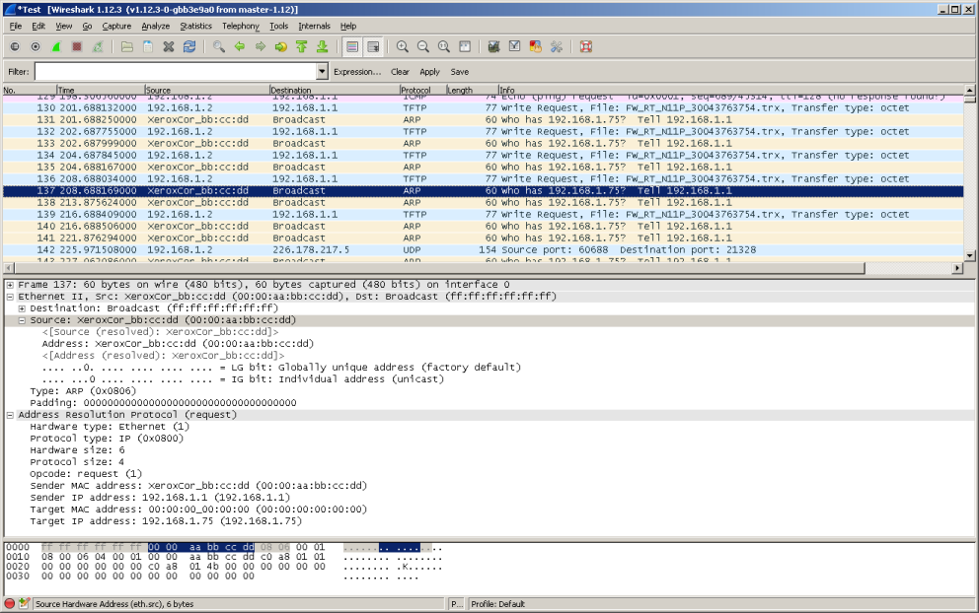Collapse the Ethernet II tree node
This screenshot has width=979, height=613.
click(x=10, y=297)
